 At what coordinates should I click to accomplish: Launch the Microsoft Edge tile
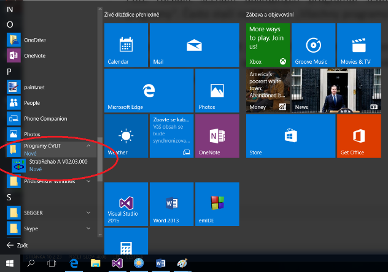149,91
